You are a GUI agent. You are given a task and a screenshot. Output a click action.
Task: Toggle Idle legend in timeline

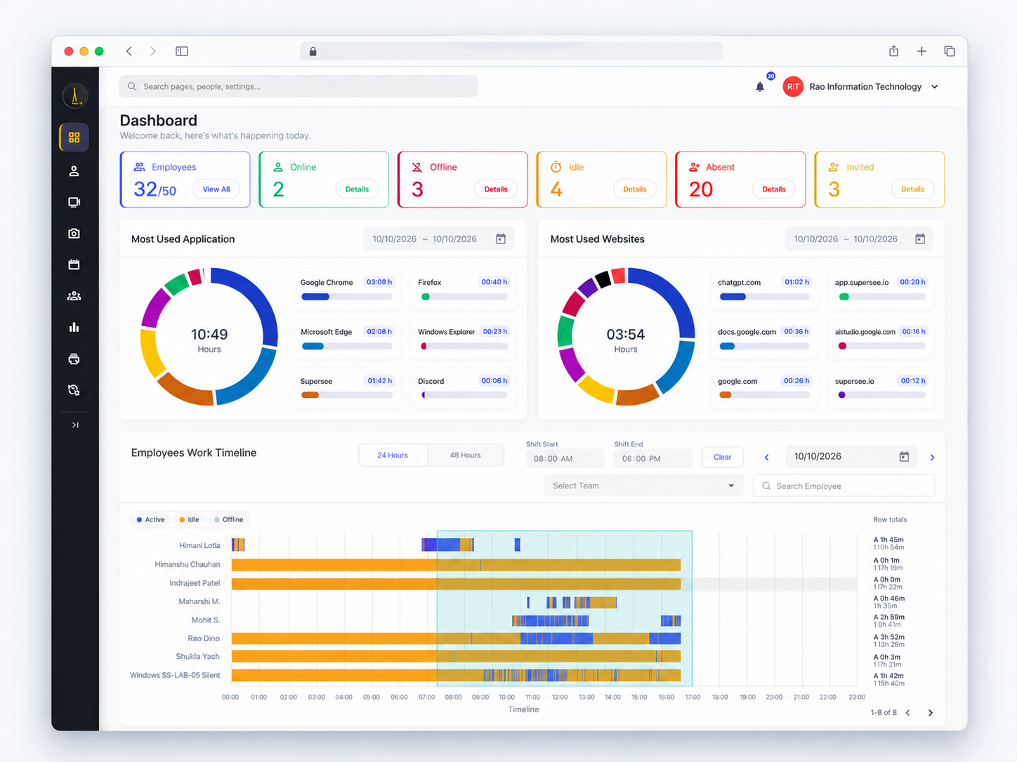[189, 520]
